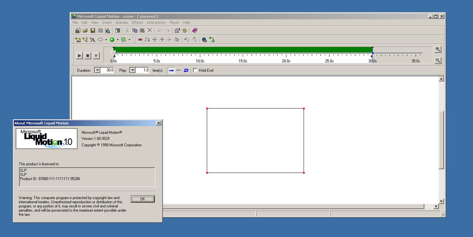
Task: Click the red-purple pill color animation icon
Action: [x=140, y=40]
